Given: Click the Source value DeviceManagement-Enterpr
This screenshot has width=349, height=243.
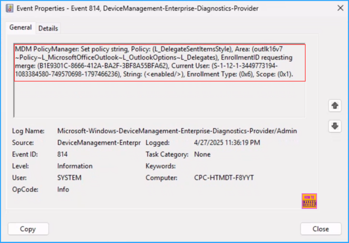Looking at the screenshot, I should coord(99,143).
